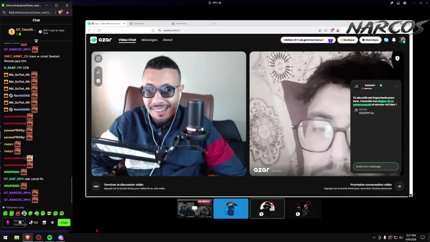Screen dimensions: 430x242
Task: Select the Video Chat tab
Action: (x=127, y=40)
